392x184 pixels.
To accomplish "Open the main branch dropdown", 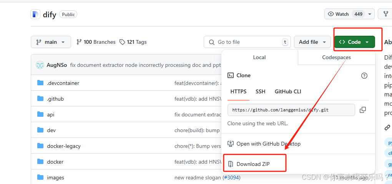I will coord(51,42).
